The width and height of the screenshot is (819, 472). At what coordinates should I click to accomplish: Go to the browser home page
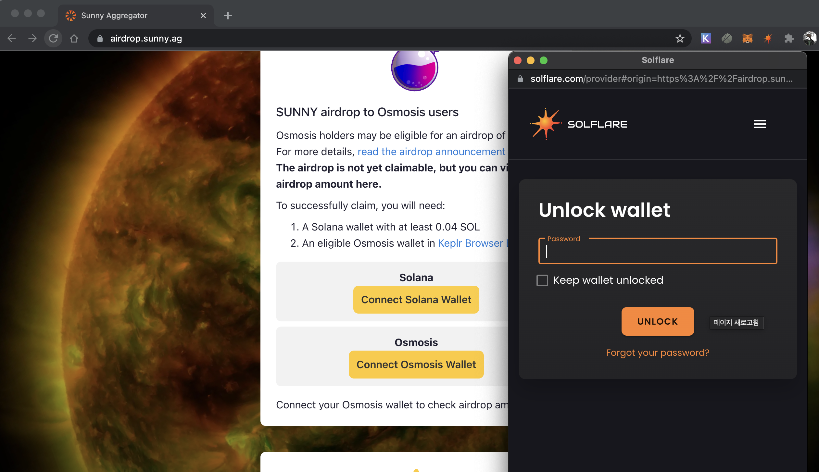[74, 38]
